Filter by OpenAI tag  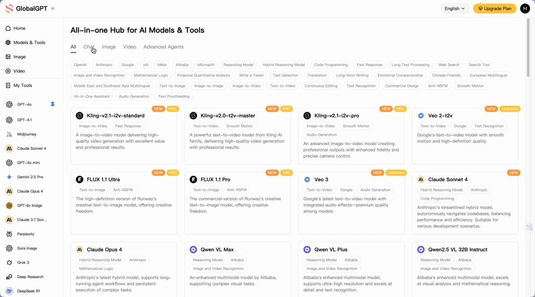(80, 65)
